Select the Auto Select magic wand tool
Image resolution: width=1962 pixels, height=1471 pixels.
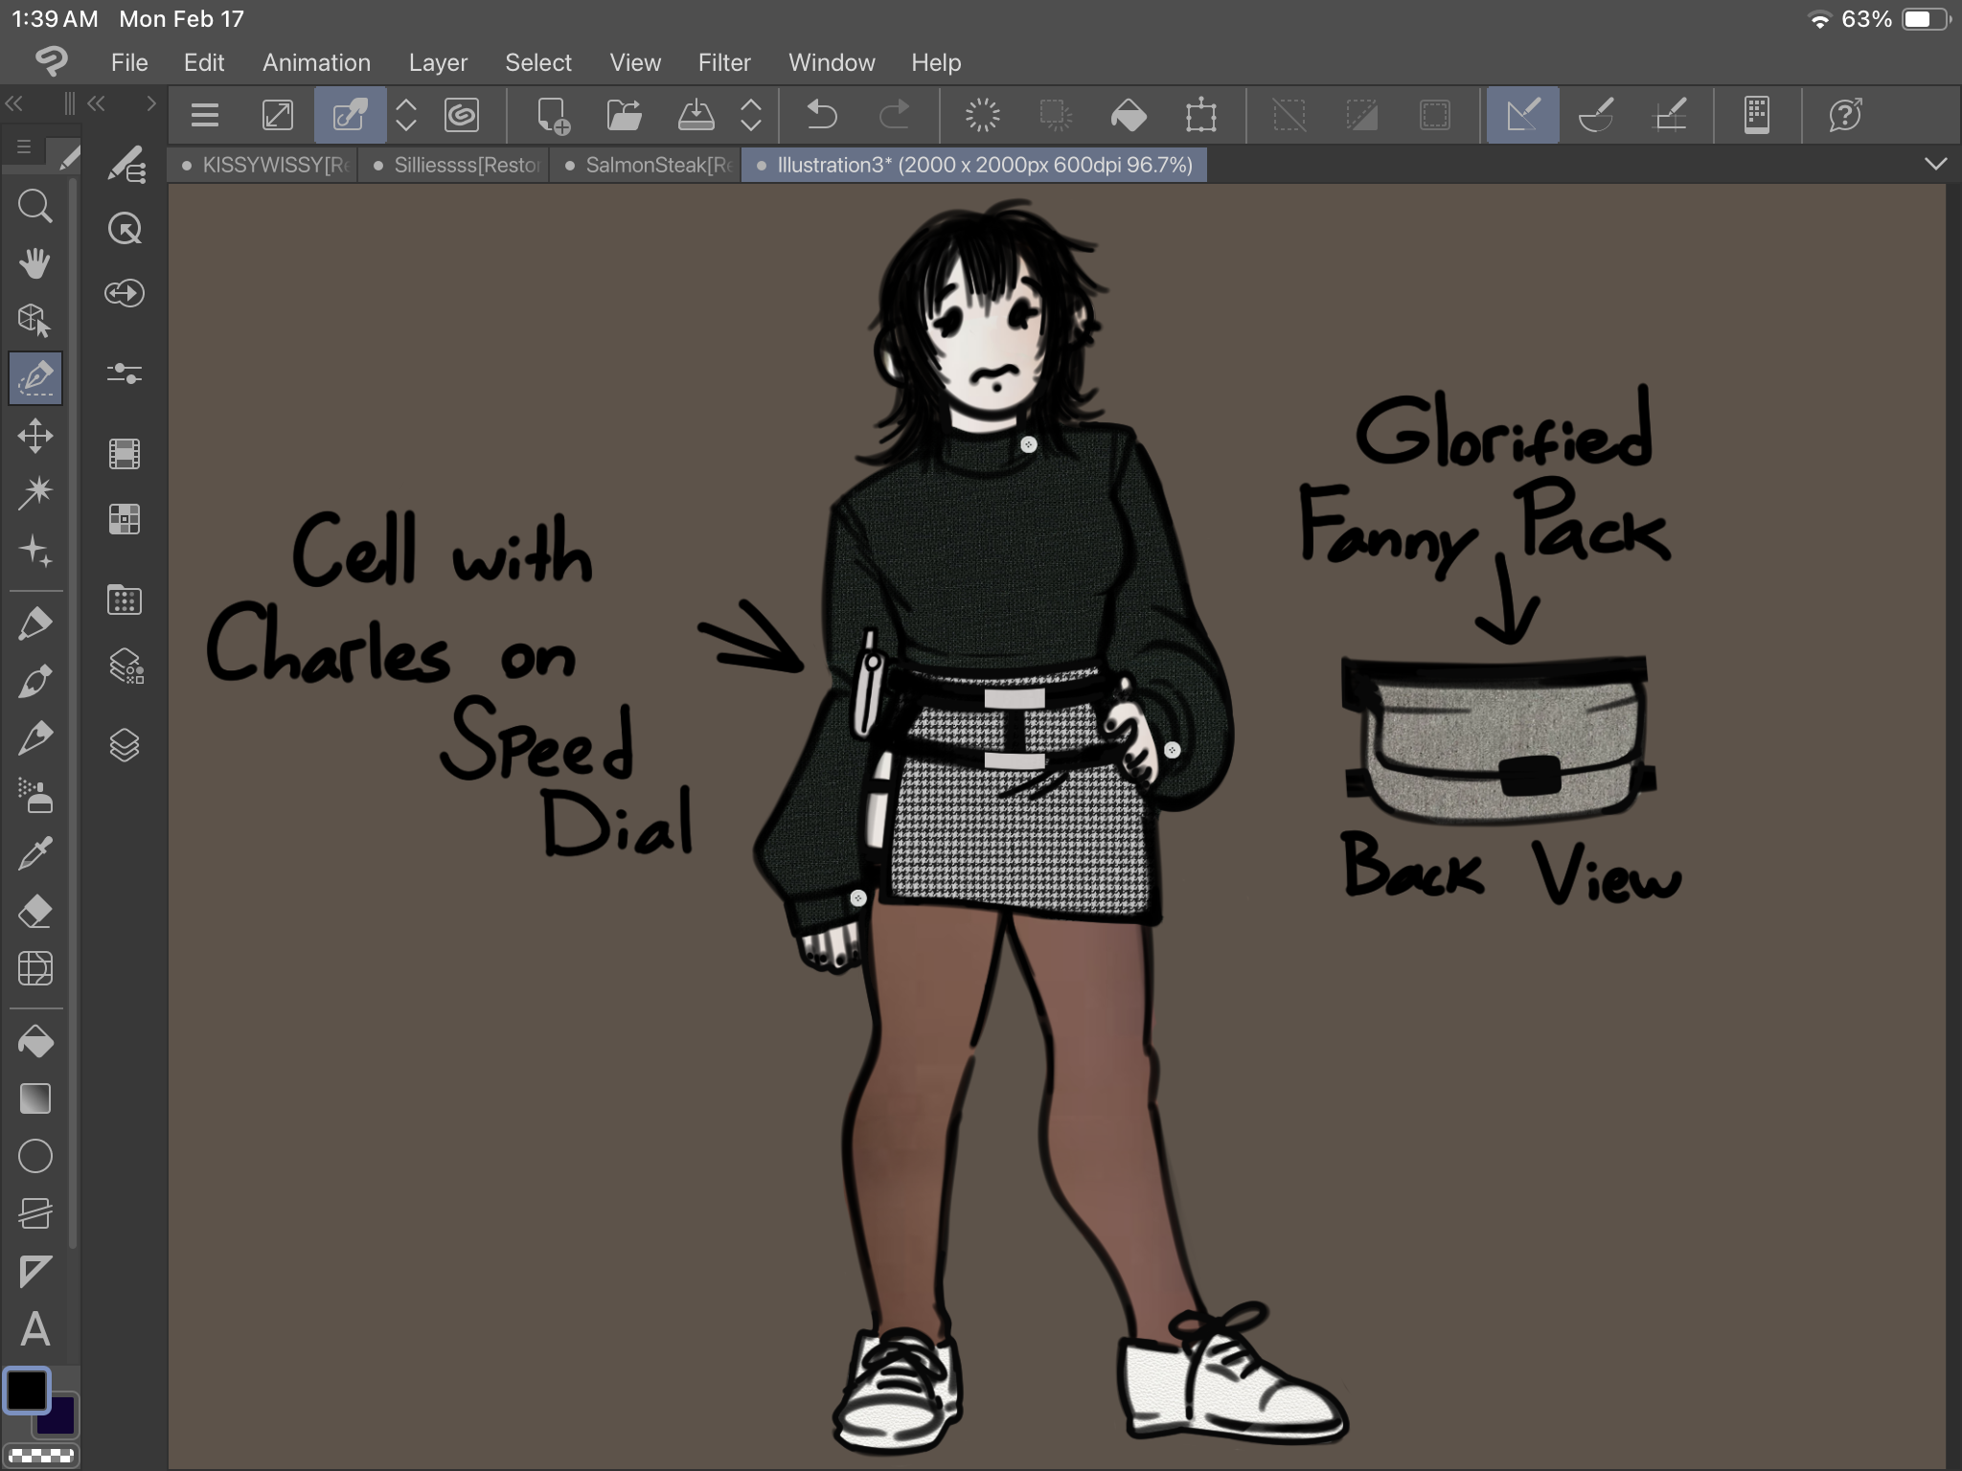tap(35, 492)
